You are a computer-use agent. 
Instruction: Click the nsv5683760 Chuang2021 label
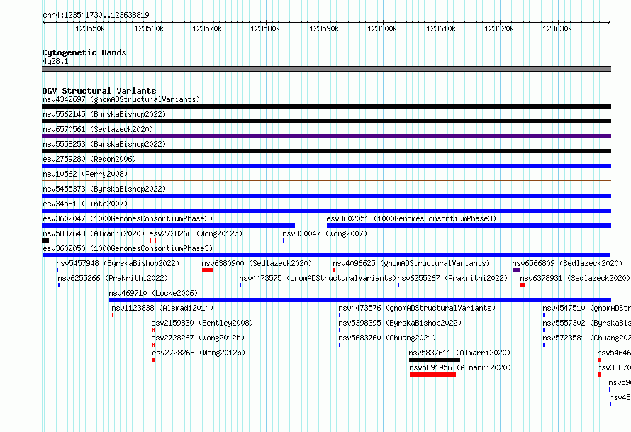click(387, 338)
